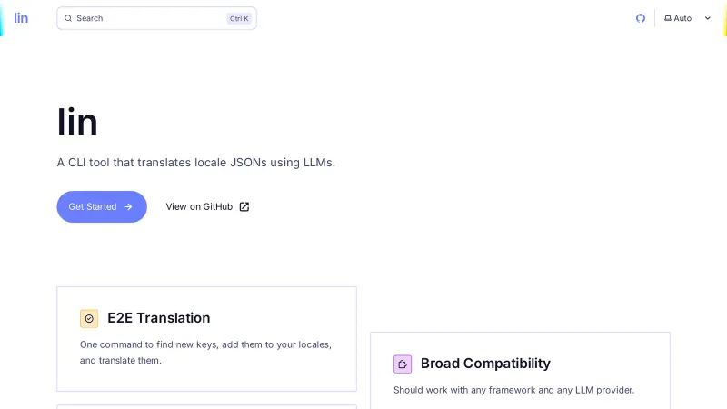Click the external link icon near GitHub
Viewport: 727px width, 409px height.
tap(244, 206)
